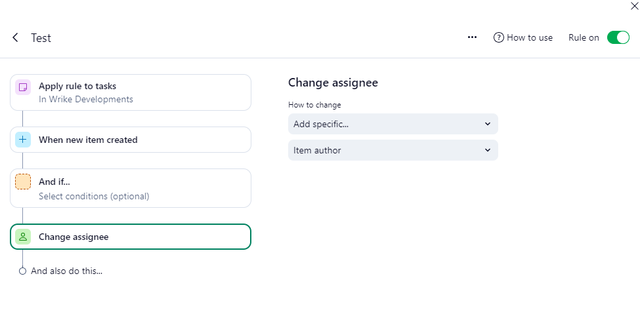Open the three-dot more options menu
The height and width of the screenshot is (314, 640).
[472, 37]
